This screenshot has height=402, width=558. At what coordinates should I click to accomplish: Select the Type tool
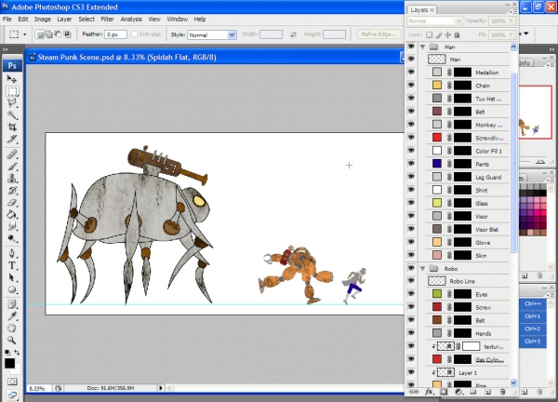click(12, 265)
